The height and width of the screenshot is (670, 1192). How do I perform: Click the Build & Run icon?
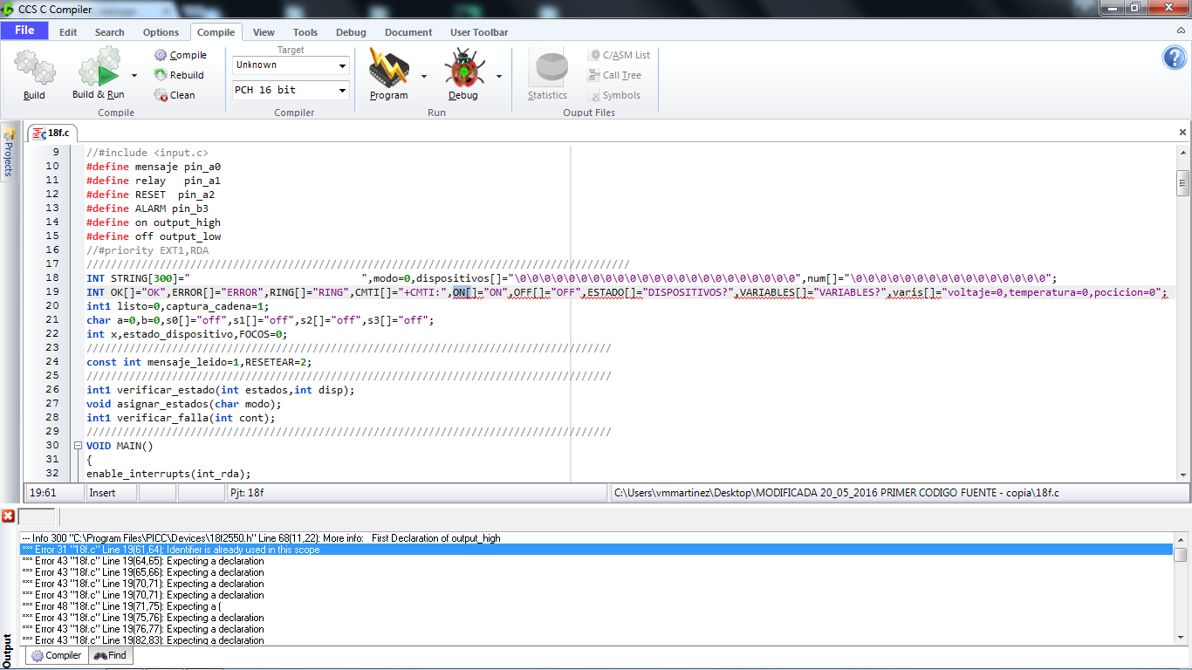click(99, 68)
